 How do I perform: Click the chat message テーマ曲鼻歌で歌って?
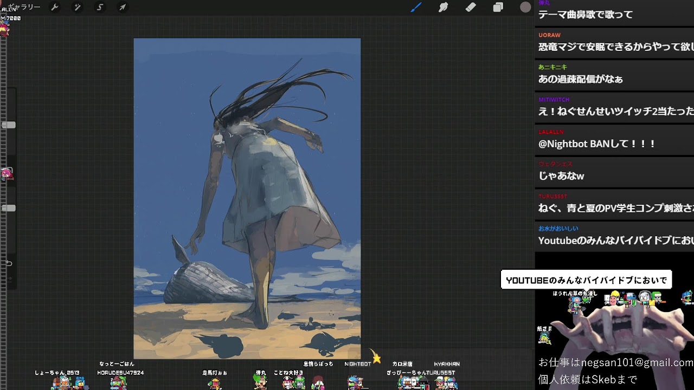click(x=586, y=15)
